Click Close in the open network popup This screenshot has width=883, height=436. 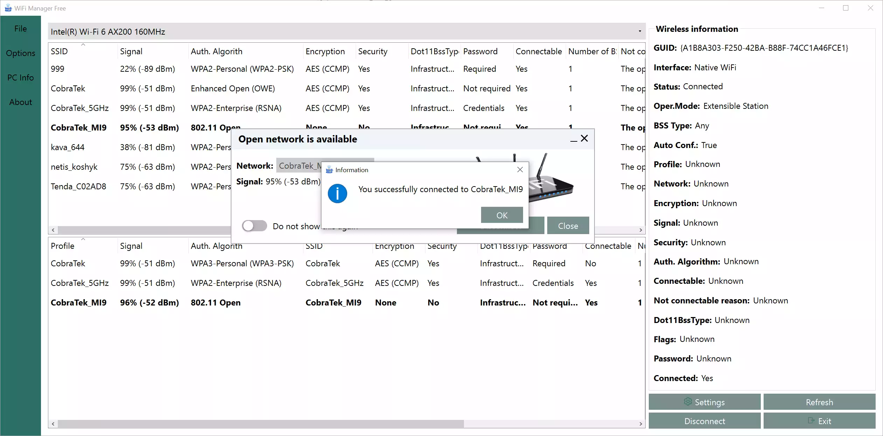[x=568, y=226]
